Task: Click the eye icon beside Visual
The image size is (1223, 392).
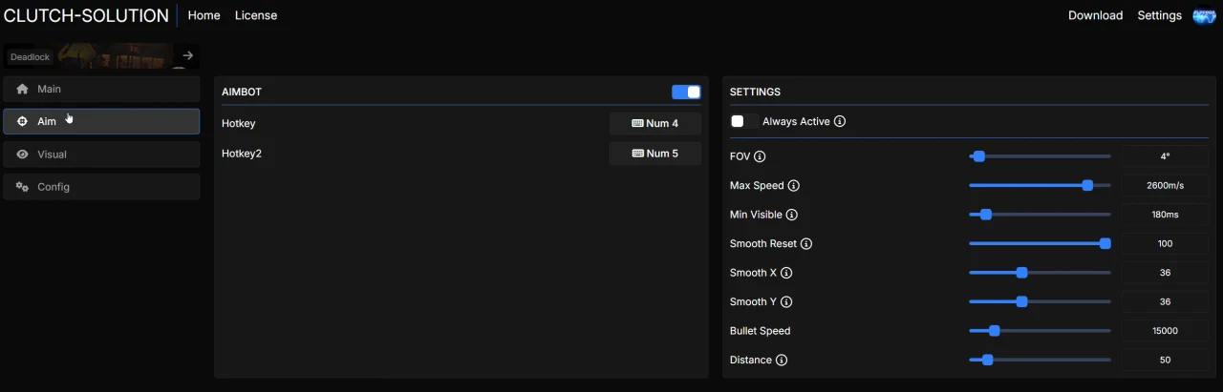Action: (22, 155)
